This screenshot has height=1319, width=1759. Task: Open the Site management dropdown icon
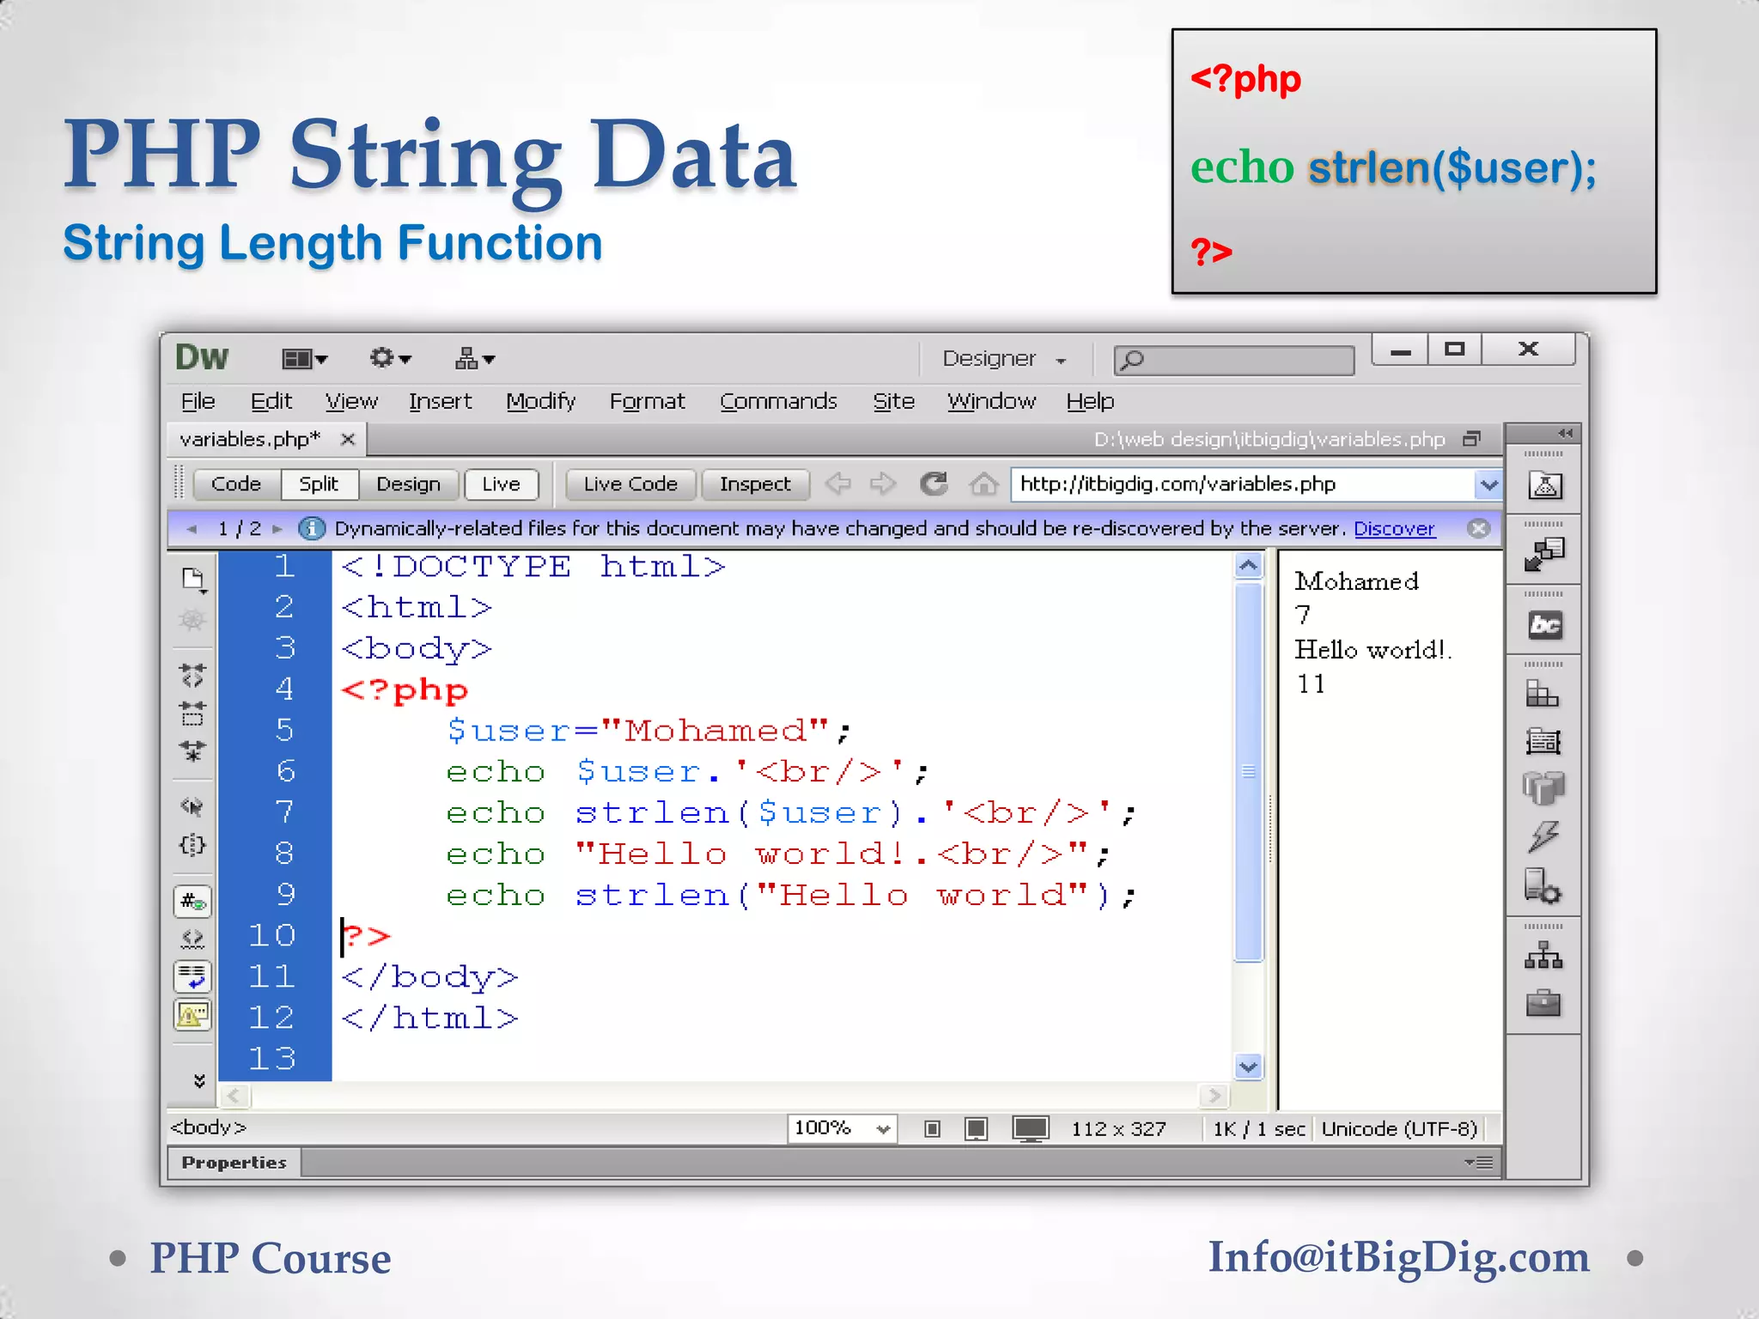coord(474,359)
